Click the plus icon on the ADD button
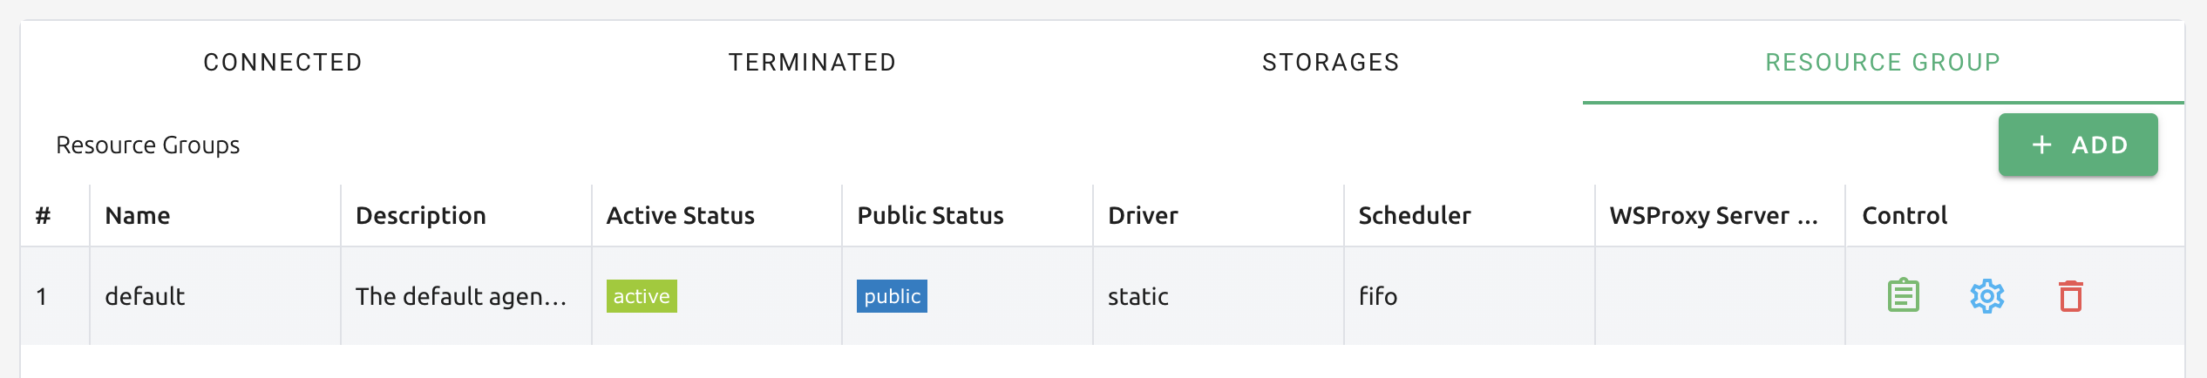2207x378 pixels. 2041,145
